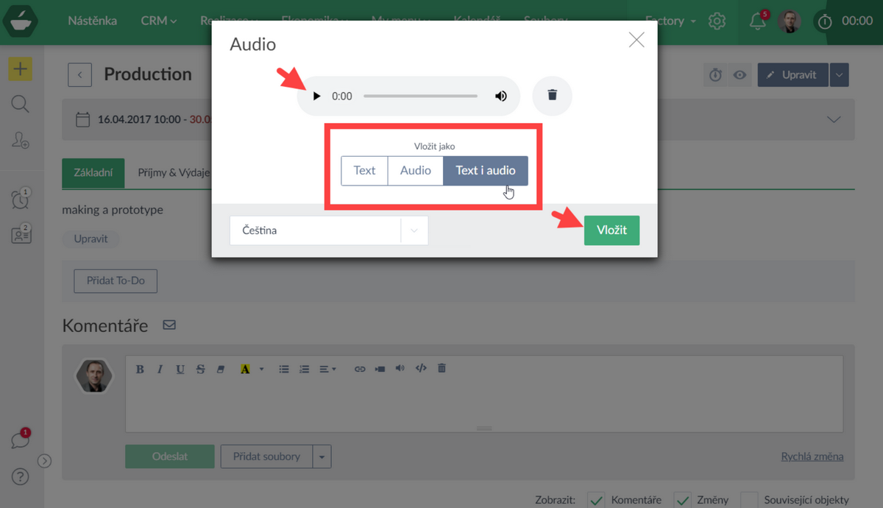
Task: Open the Přidat soubory dropdown arrow
Action: click(322, 457)
